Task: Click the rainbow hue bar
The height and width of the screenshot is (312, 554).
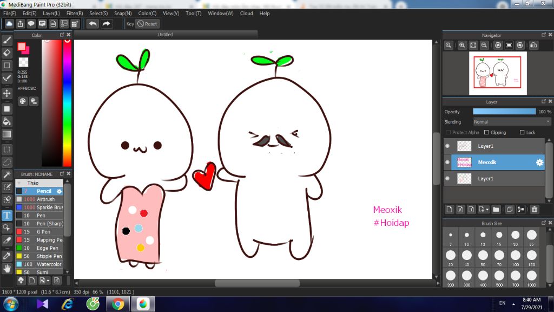Action: (67, 102)
